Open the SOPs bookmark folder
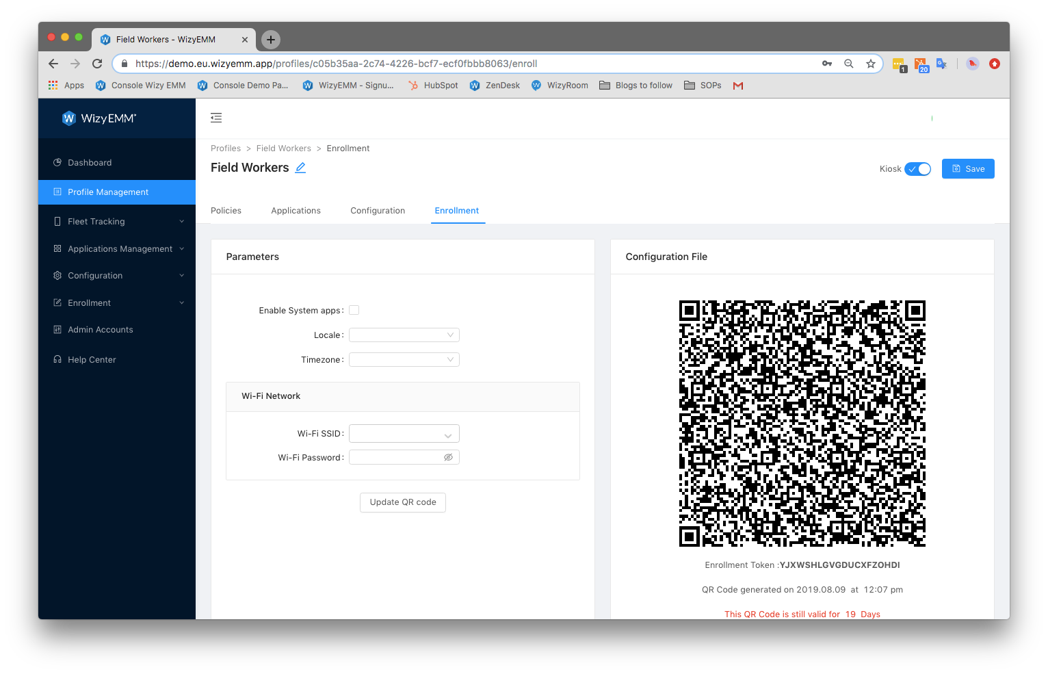The width and height of the screenshot is (1048, 674). pos(703,86)
